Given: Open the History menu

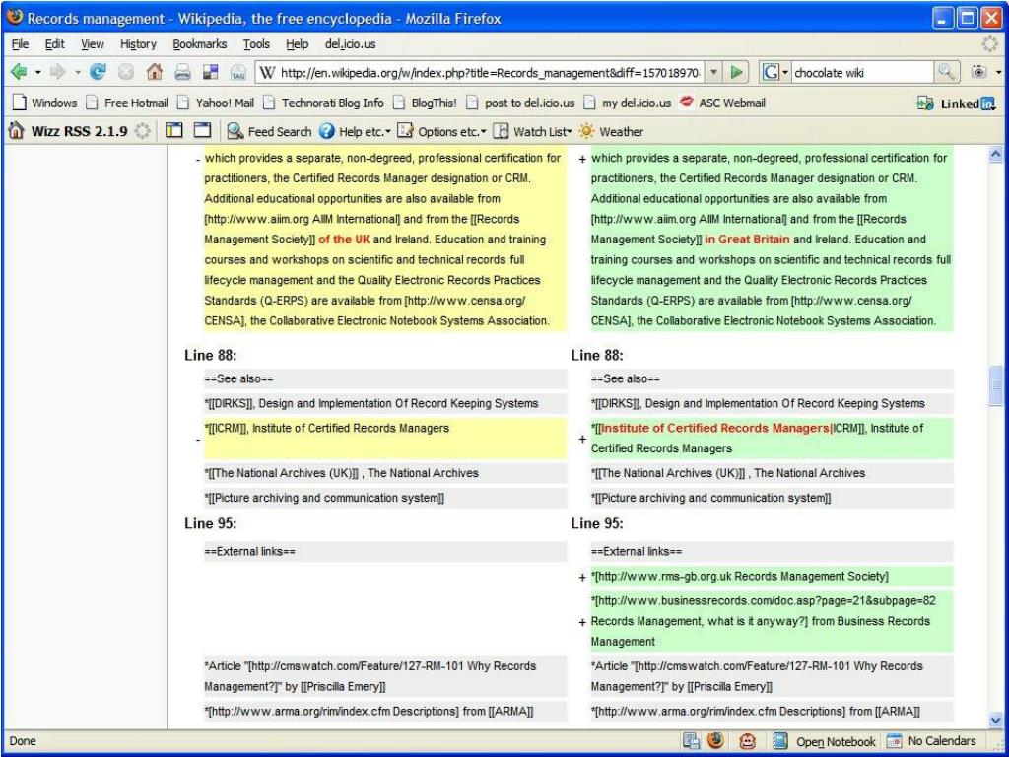Looking at the screenshot, I should click(138, 43).
